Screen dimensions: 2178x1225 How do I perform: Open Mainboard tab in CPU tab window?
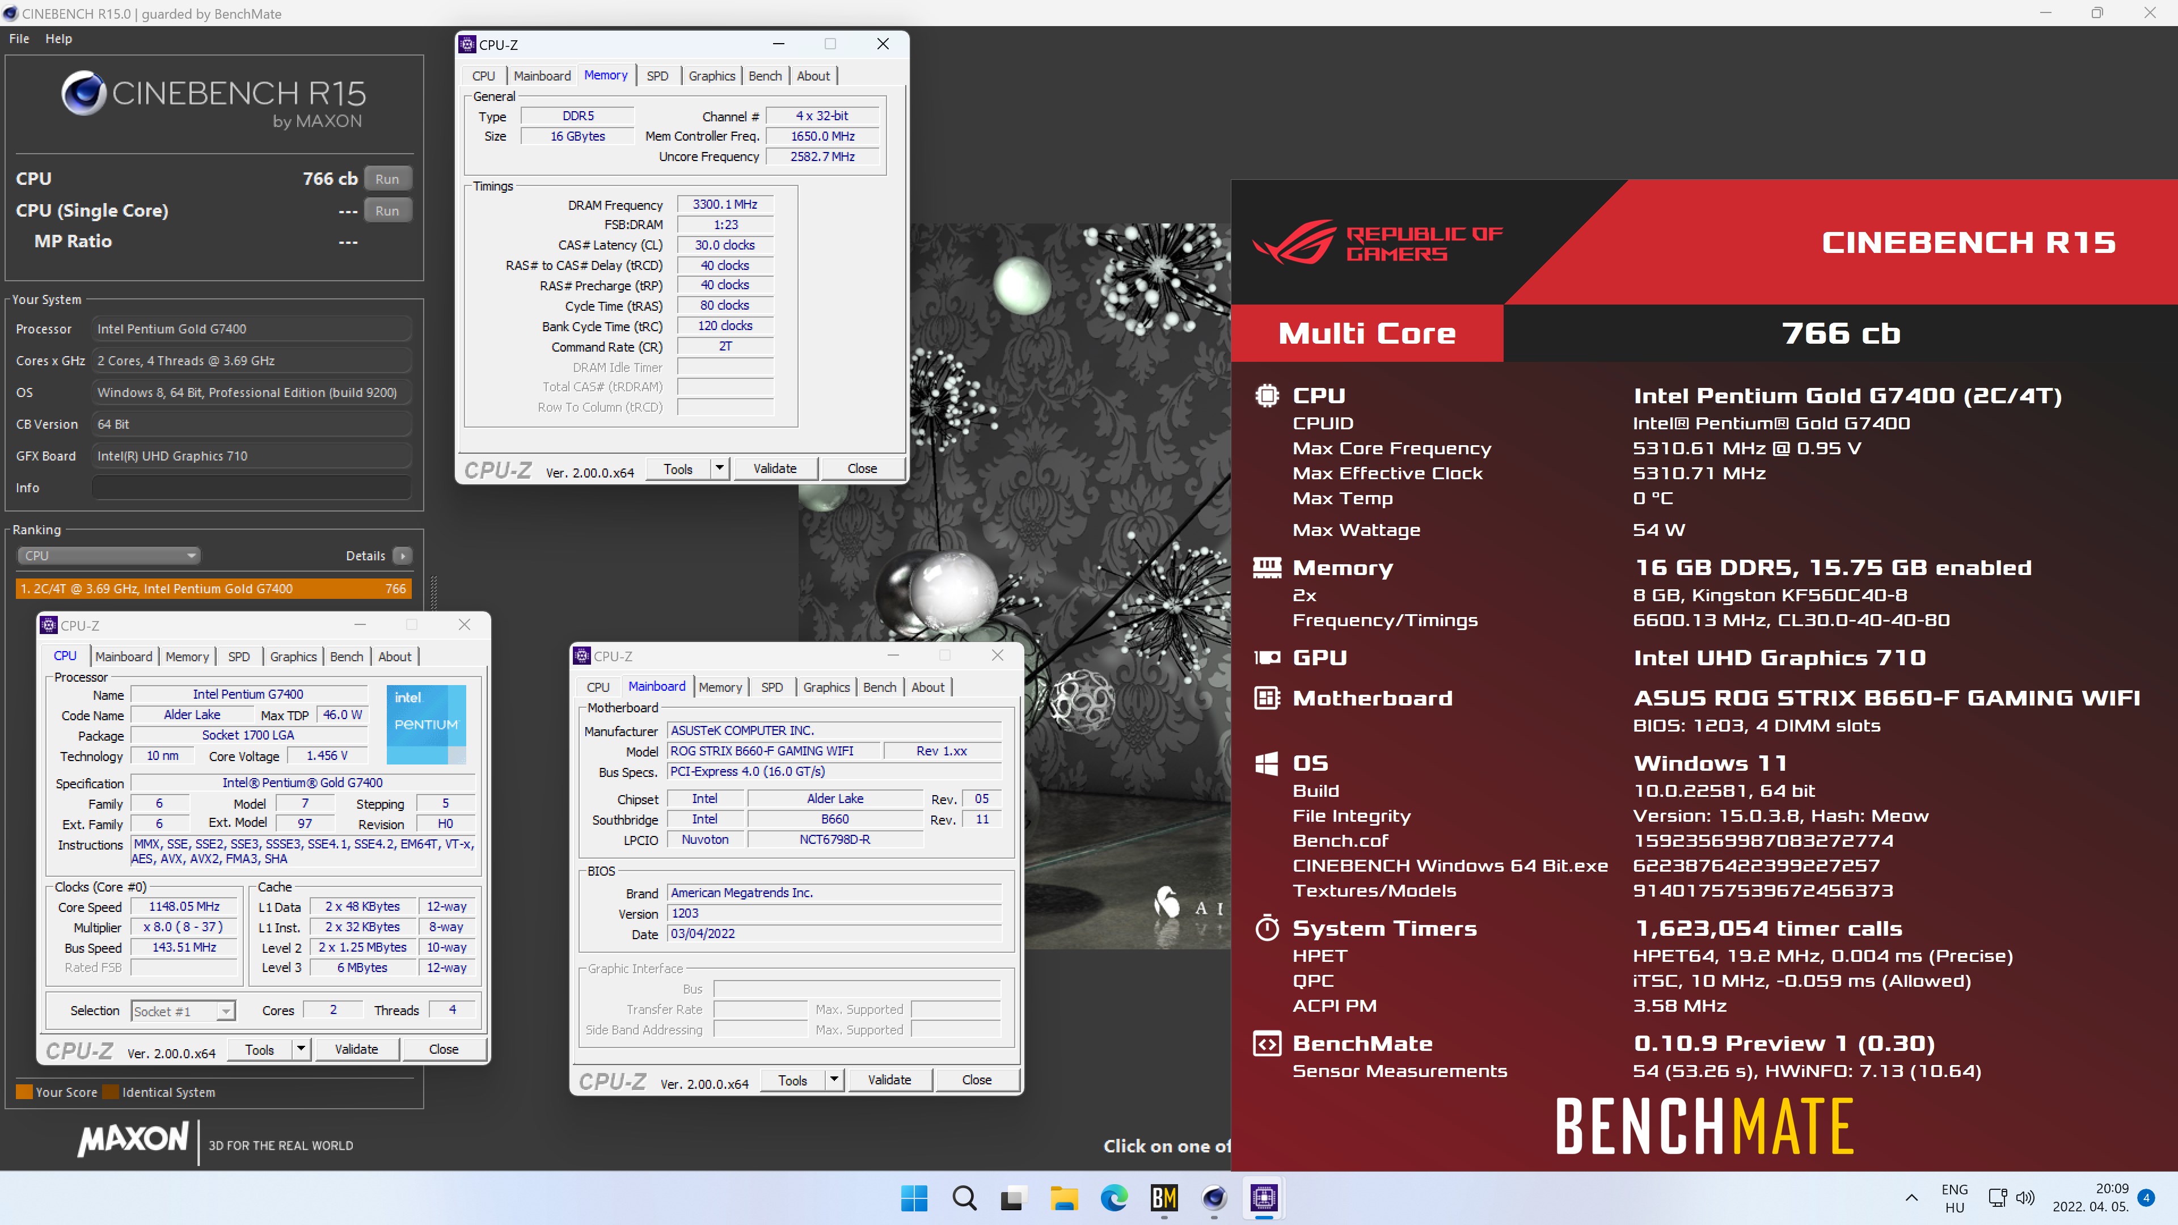[124, 656]
